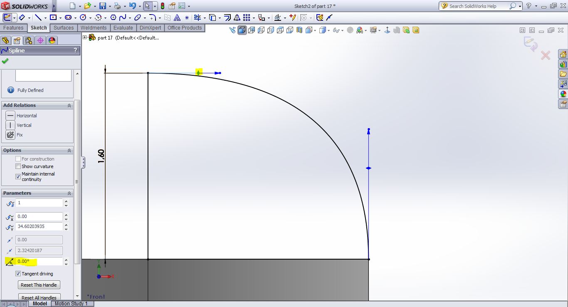Switch to the Office Products tab
Image resolution: width=568 pixels, height=307 pixels.
coord(185,28)
